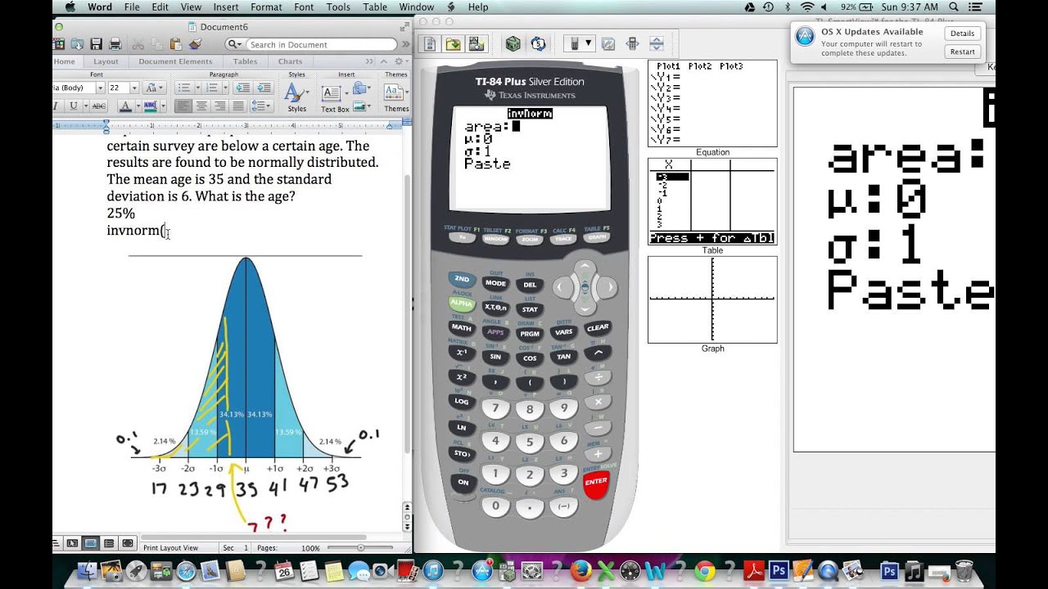The image size is (1048, 589).
Task: Open the search options magnifier dropdown
Action: click(237, 45)
